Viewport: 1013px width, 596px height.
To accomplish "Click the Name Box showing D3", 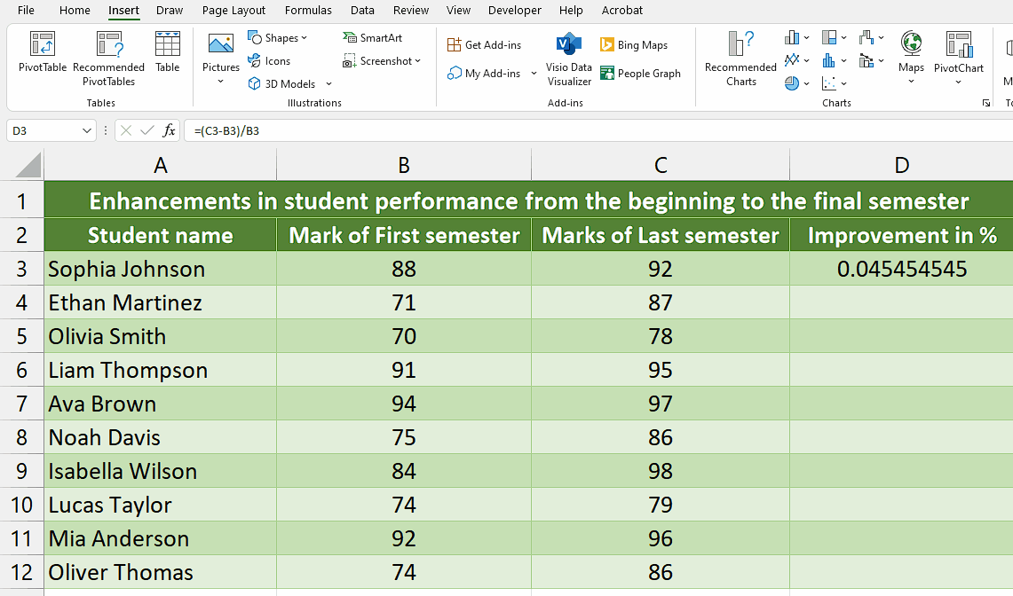I will tap(44, 130).
